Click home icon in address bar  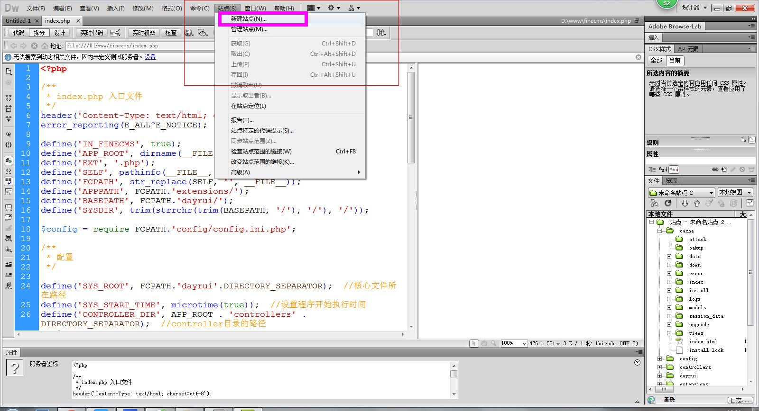click(44, 46)
